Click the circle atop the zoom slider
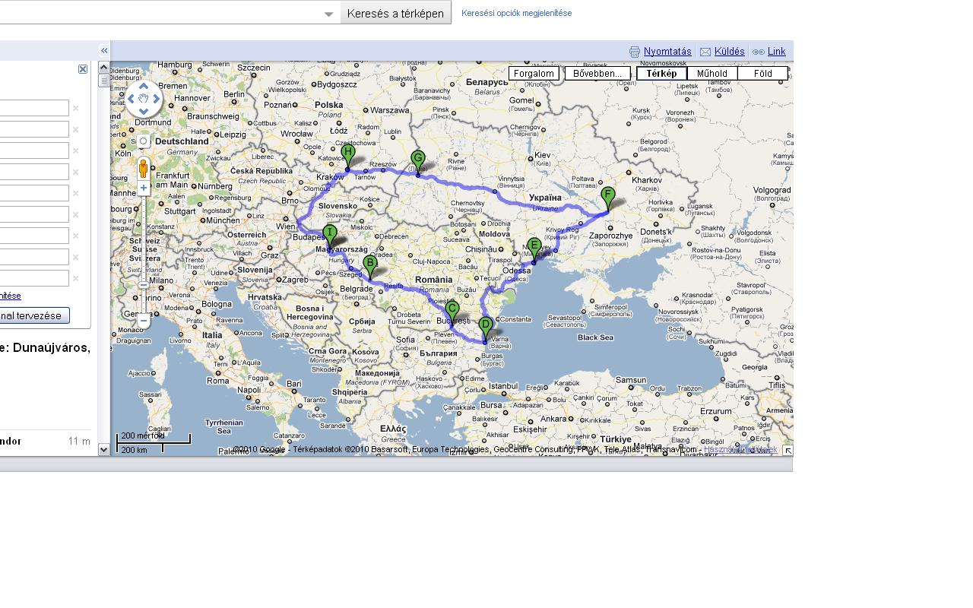The image size is (973, 608). [x=143, y=141]
